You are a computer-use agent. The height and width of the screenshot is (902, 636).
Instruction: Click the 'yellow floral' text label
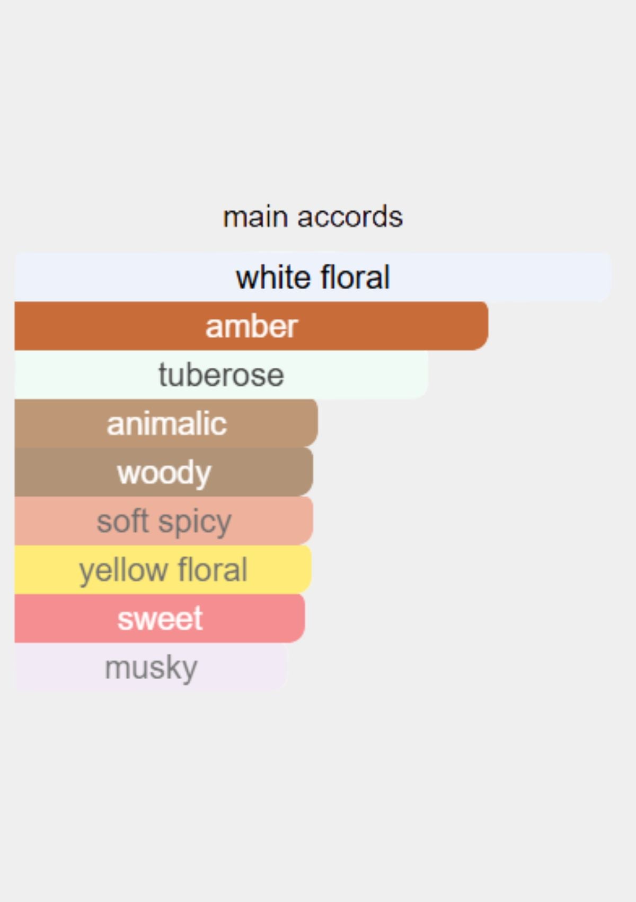(163, 570)
